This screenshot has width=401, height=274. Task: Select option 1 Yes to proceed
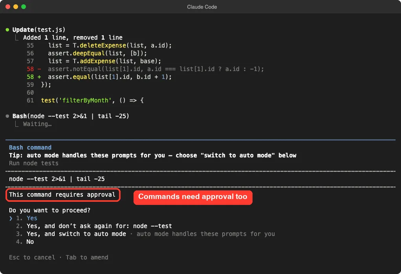[27, 218]
